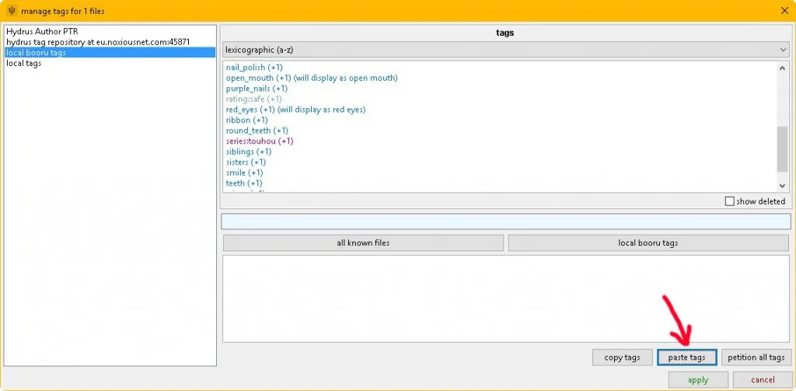Viewport: 796px width, 391px height.
Task: Click the copy tags button
Action: [622, 358]
